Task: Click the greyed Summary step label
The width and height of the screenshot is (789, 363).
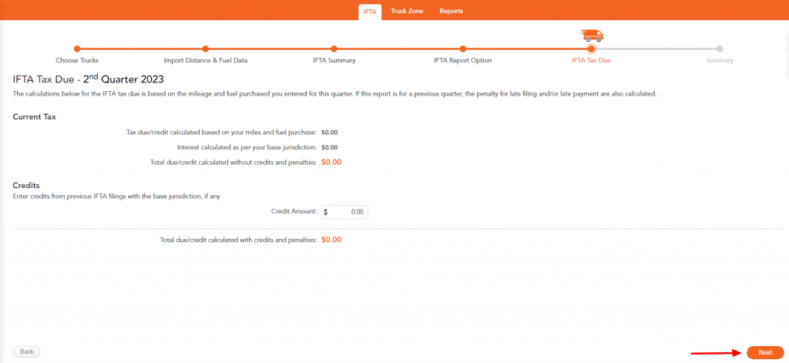Action: (x=720, y=60)
